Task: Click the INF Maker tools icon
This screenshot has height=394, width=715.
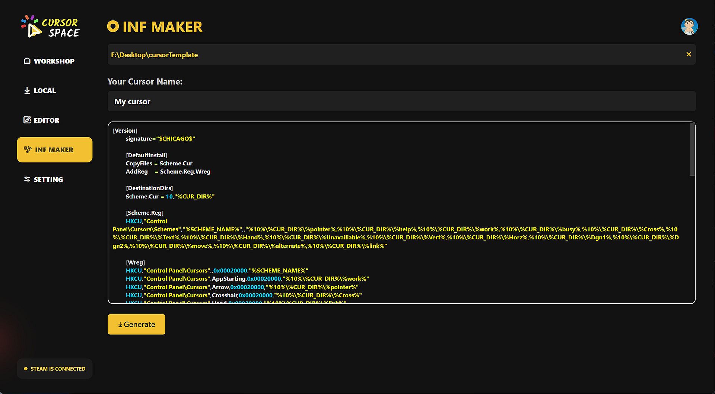Action: (x=28, y=149)
